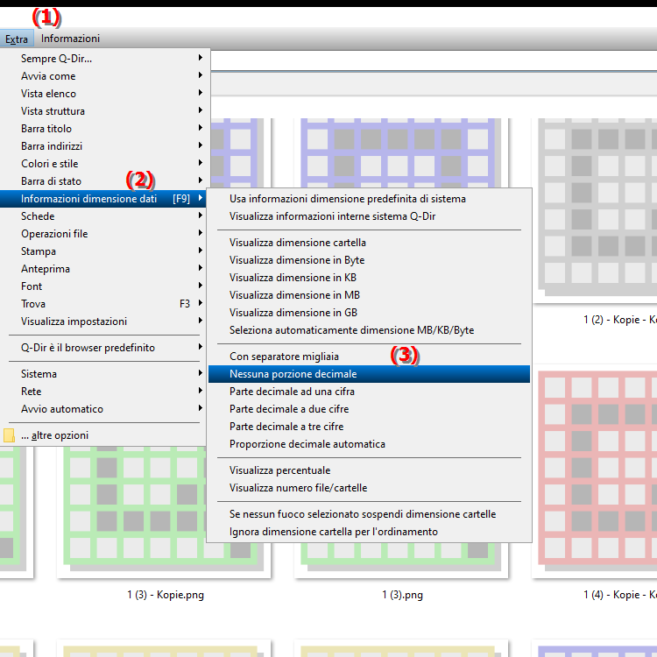This screenshot has height=657, width=657.
Task: Toggle Se nessun fuoco selezionato sospendi dimensione cartelle
Action: coord(369,514)
